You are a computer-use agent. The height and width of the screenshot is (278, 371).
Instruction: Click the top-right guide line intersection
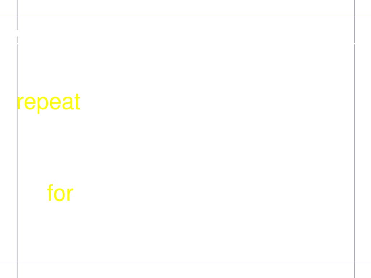pyautogui.click(x=354, y=17)
